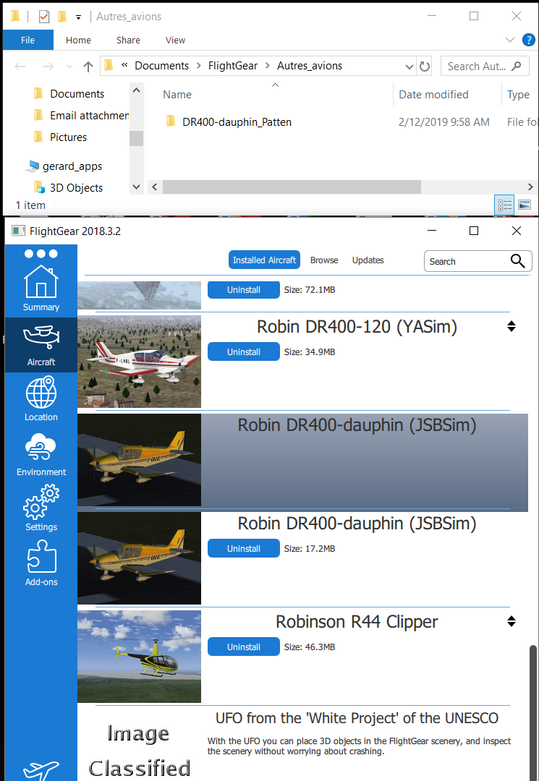Open Customize Quick Access Toolbar dropdown
The image size is (539, 781).
78,17
